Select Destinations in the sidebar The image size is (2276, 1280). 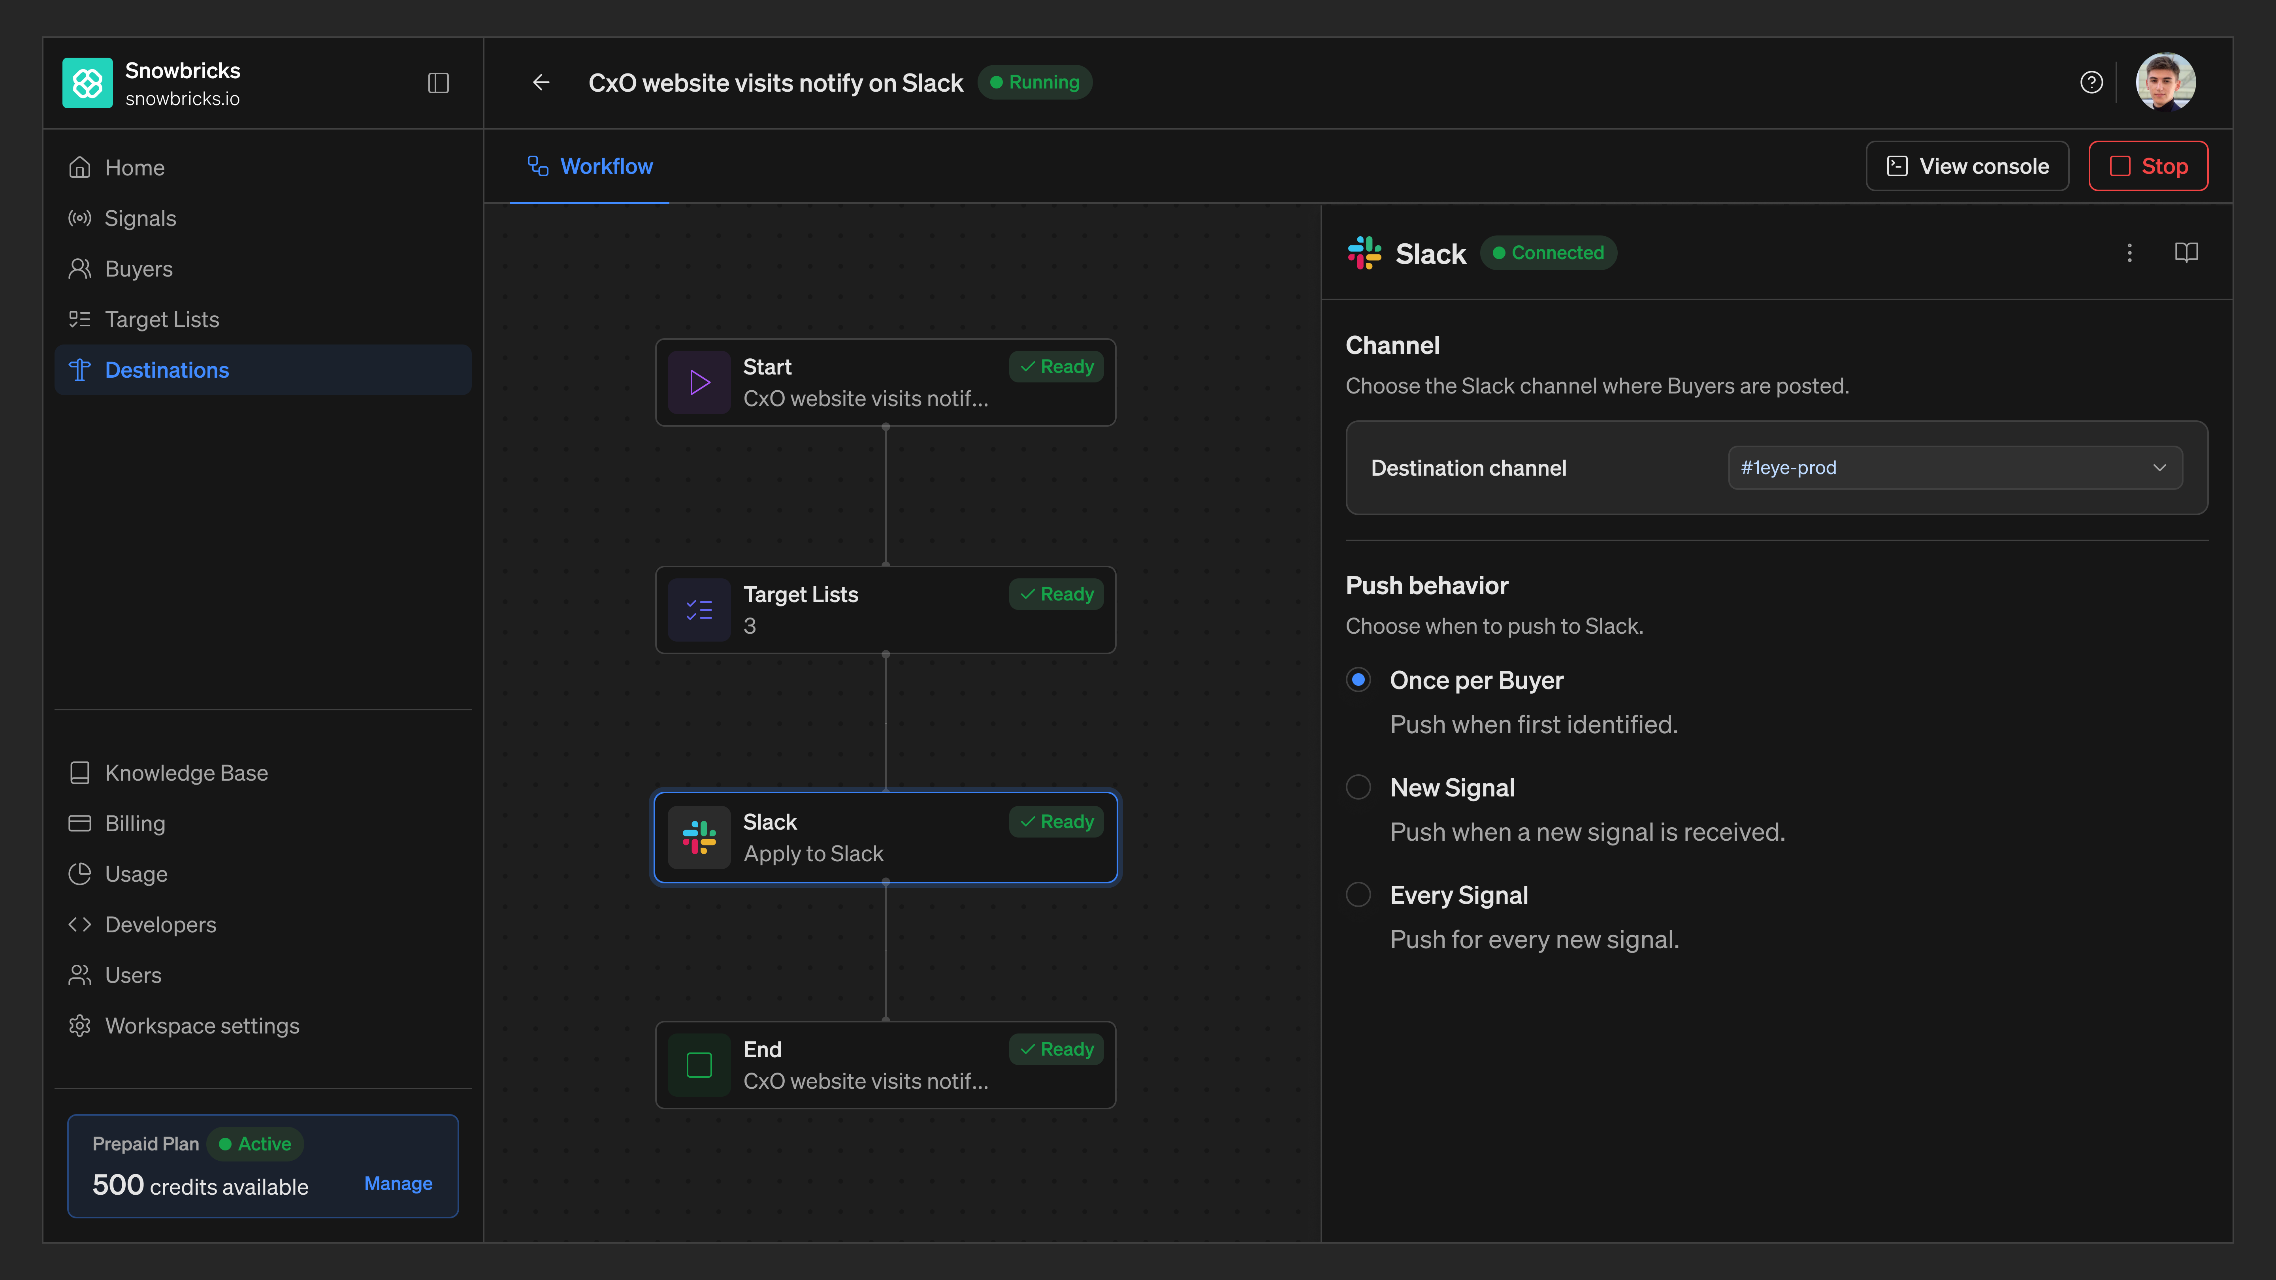(x=263, y=370)
